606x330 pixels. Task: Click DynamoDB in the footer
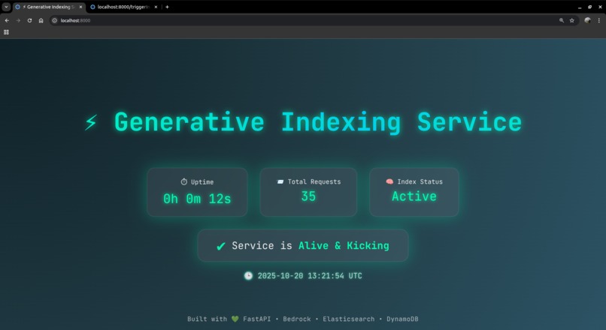(402, 319)
